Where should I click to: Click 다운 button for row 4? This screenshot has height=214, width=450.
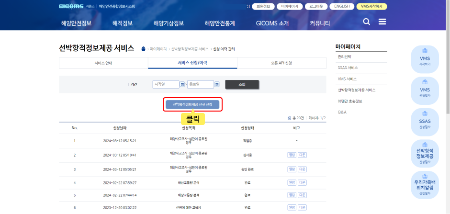[x=302, y=182]
